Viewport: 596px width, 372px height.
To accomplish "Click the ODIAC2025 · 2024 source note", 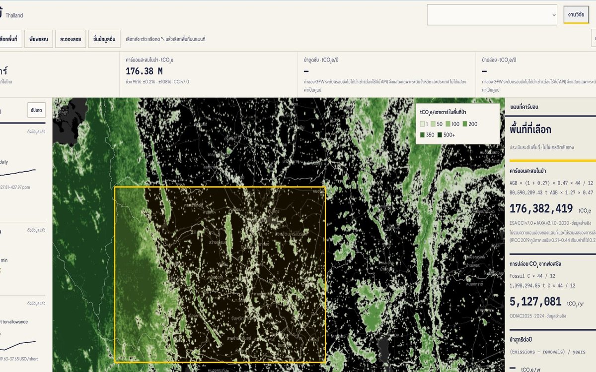I will (x=539, y=316).
